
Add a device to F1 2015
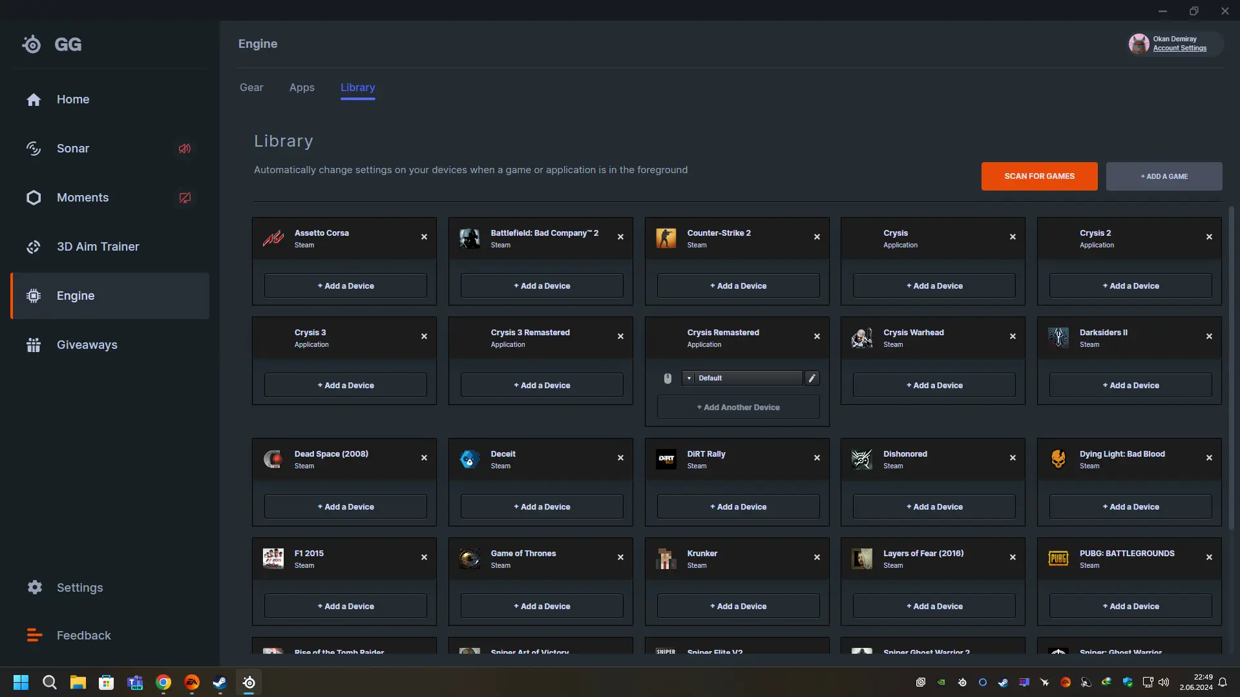(346, 606)
